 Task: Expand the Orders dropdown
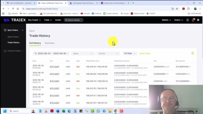click(178, 20)
